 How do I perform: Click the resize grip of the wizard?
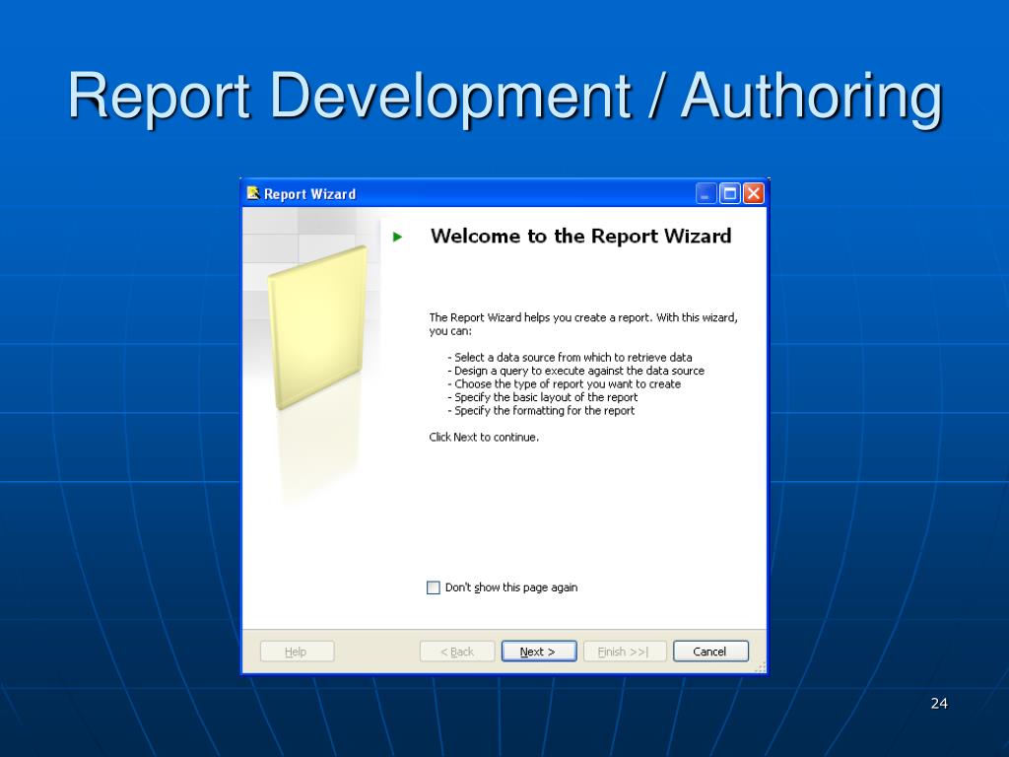click(x=760, y=667)
